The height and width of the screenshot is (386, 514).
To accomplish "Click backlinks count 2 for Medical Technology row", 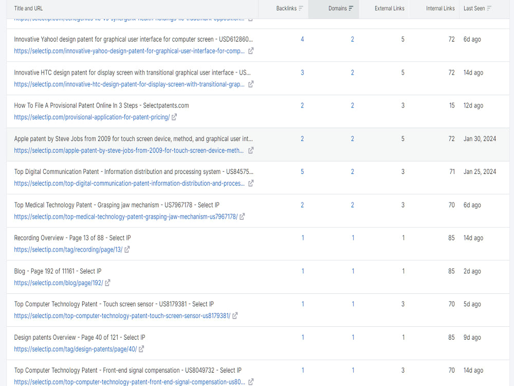I will coord(302,205).
